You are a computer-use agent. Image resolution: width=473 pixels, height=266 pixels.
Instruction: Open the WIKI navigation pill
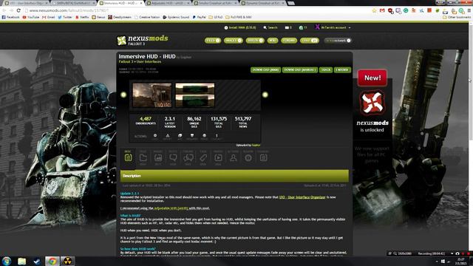(x=273, y=41)
